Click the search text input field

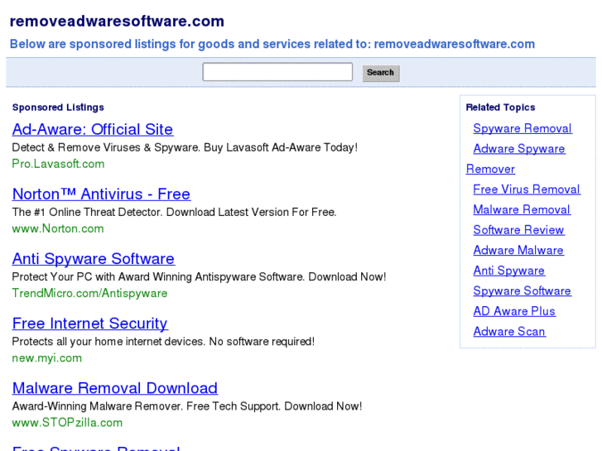click(x=277, y=72)
